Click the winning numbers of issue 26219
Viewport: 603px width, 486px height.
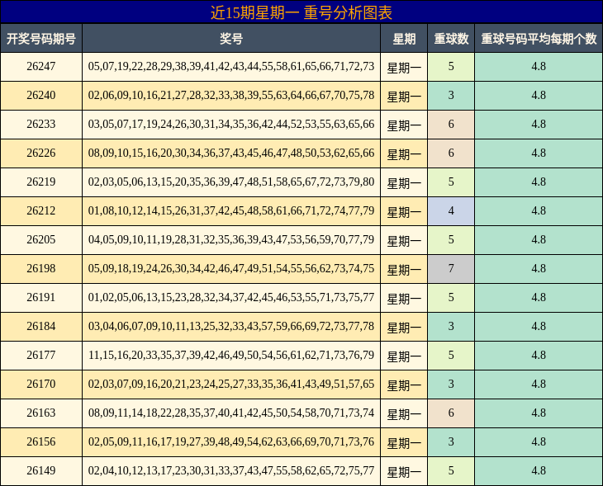231,182
